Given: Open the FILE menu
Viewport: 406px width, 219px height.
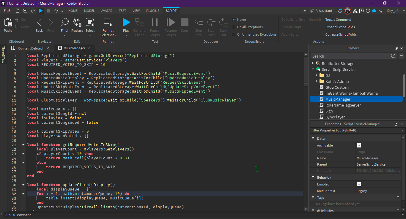Looking at the screenshot, I should point(7,11).
